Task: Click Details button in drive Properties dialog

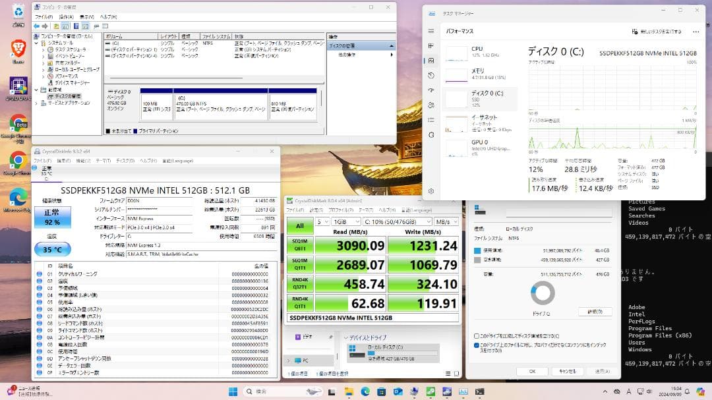Action: coord(595,312)
